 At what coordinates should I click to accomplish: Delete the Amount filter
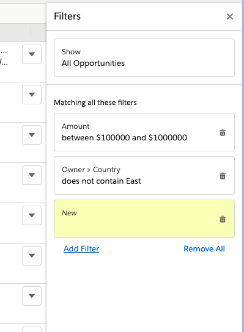click(x=223, y=132)
